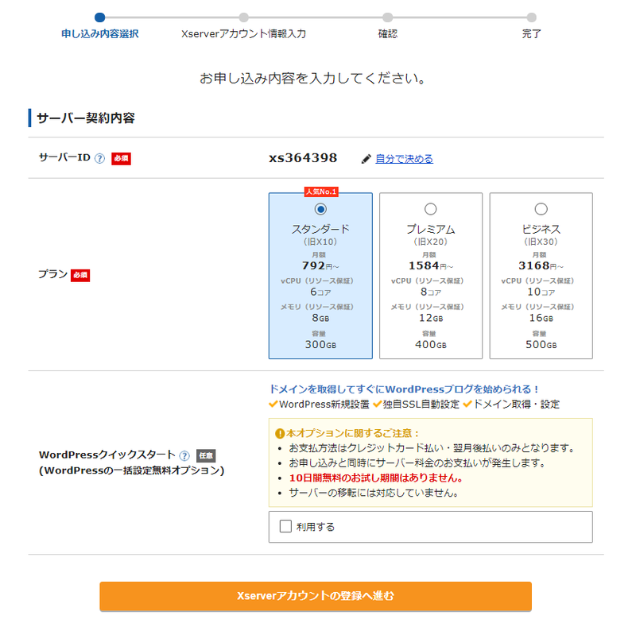
Task: Click the 500GB capacity value
Action: pos(541,344)
